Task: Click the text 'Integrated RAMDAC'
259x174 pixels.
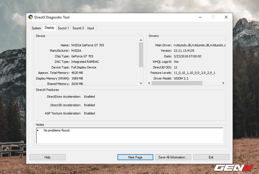Action: [x=85, y=62]
